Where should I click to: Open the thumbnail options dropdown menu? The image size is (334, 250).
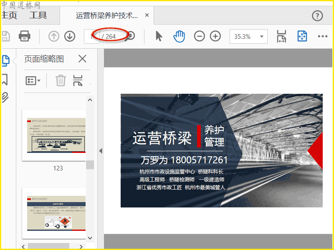click(33, 81)
